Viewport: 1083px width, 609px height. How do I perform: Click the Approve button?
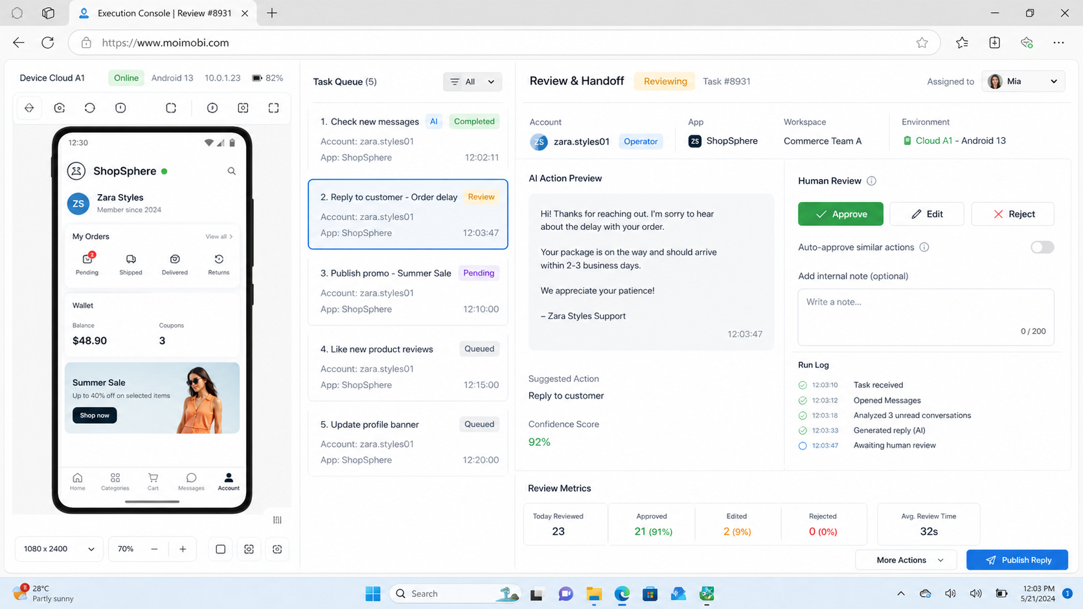(840, 214)
